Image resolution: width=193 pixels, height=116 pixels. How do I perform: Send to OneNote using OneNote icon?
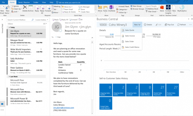click(111, 7)
